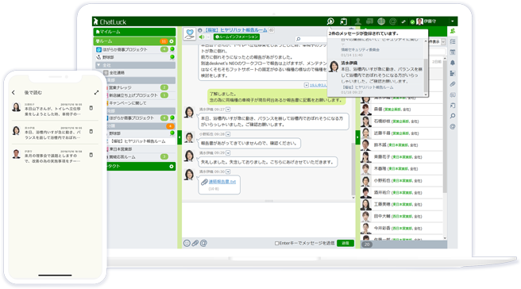The width and height of the screenshot is (521, 289).
Task: Open the bell notifications icon in right sidebar
Action: point(453,63)
